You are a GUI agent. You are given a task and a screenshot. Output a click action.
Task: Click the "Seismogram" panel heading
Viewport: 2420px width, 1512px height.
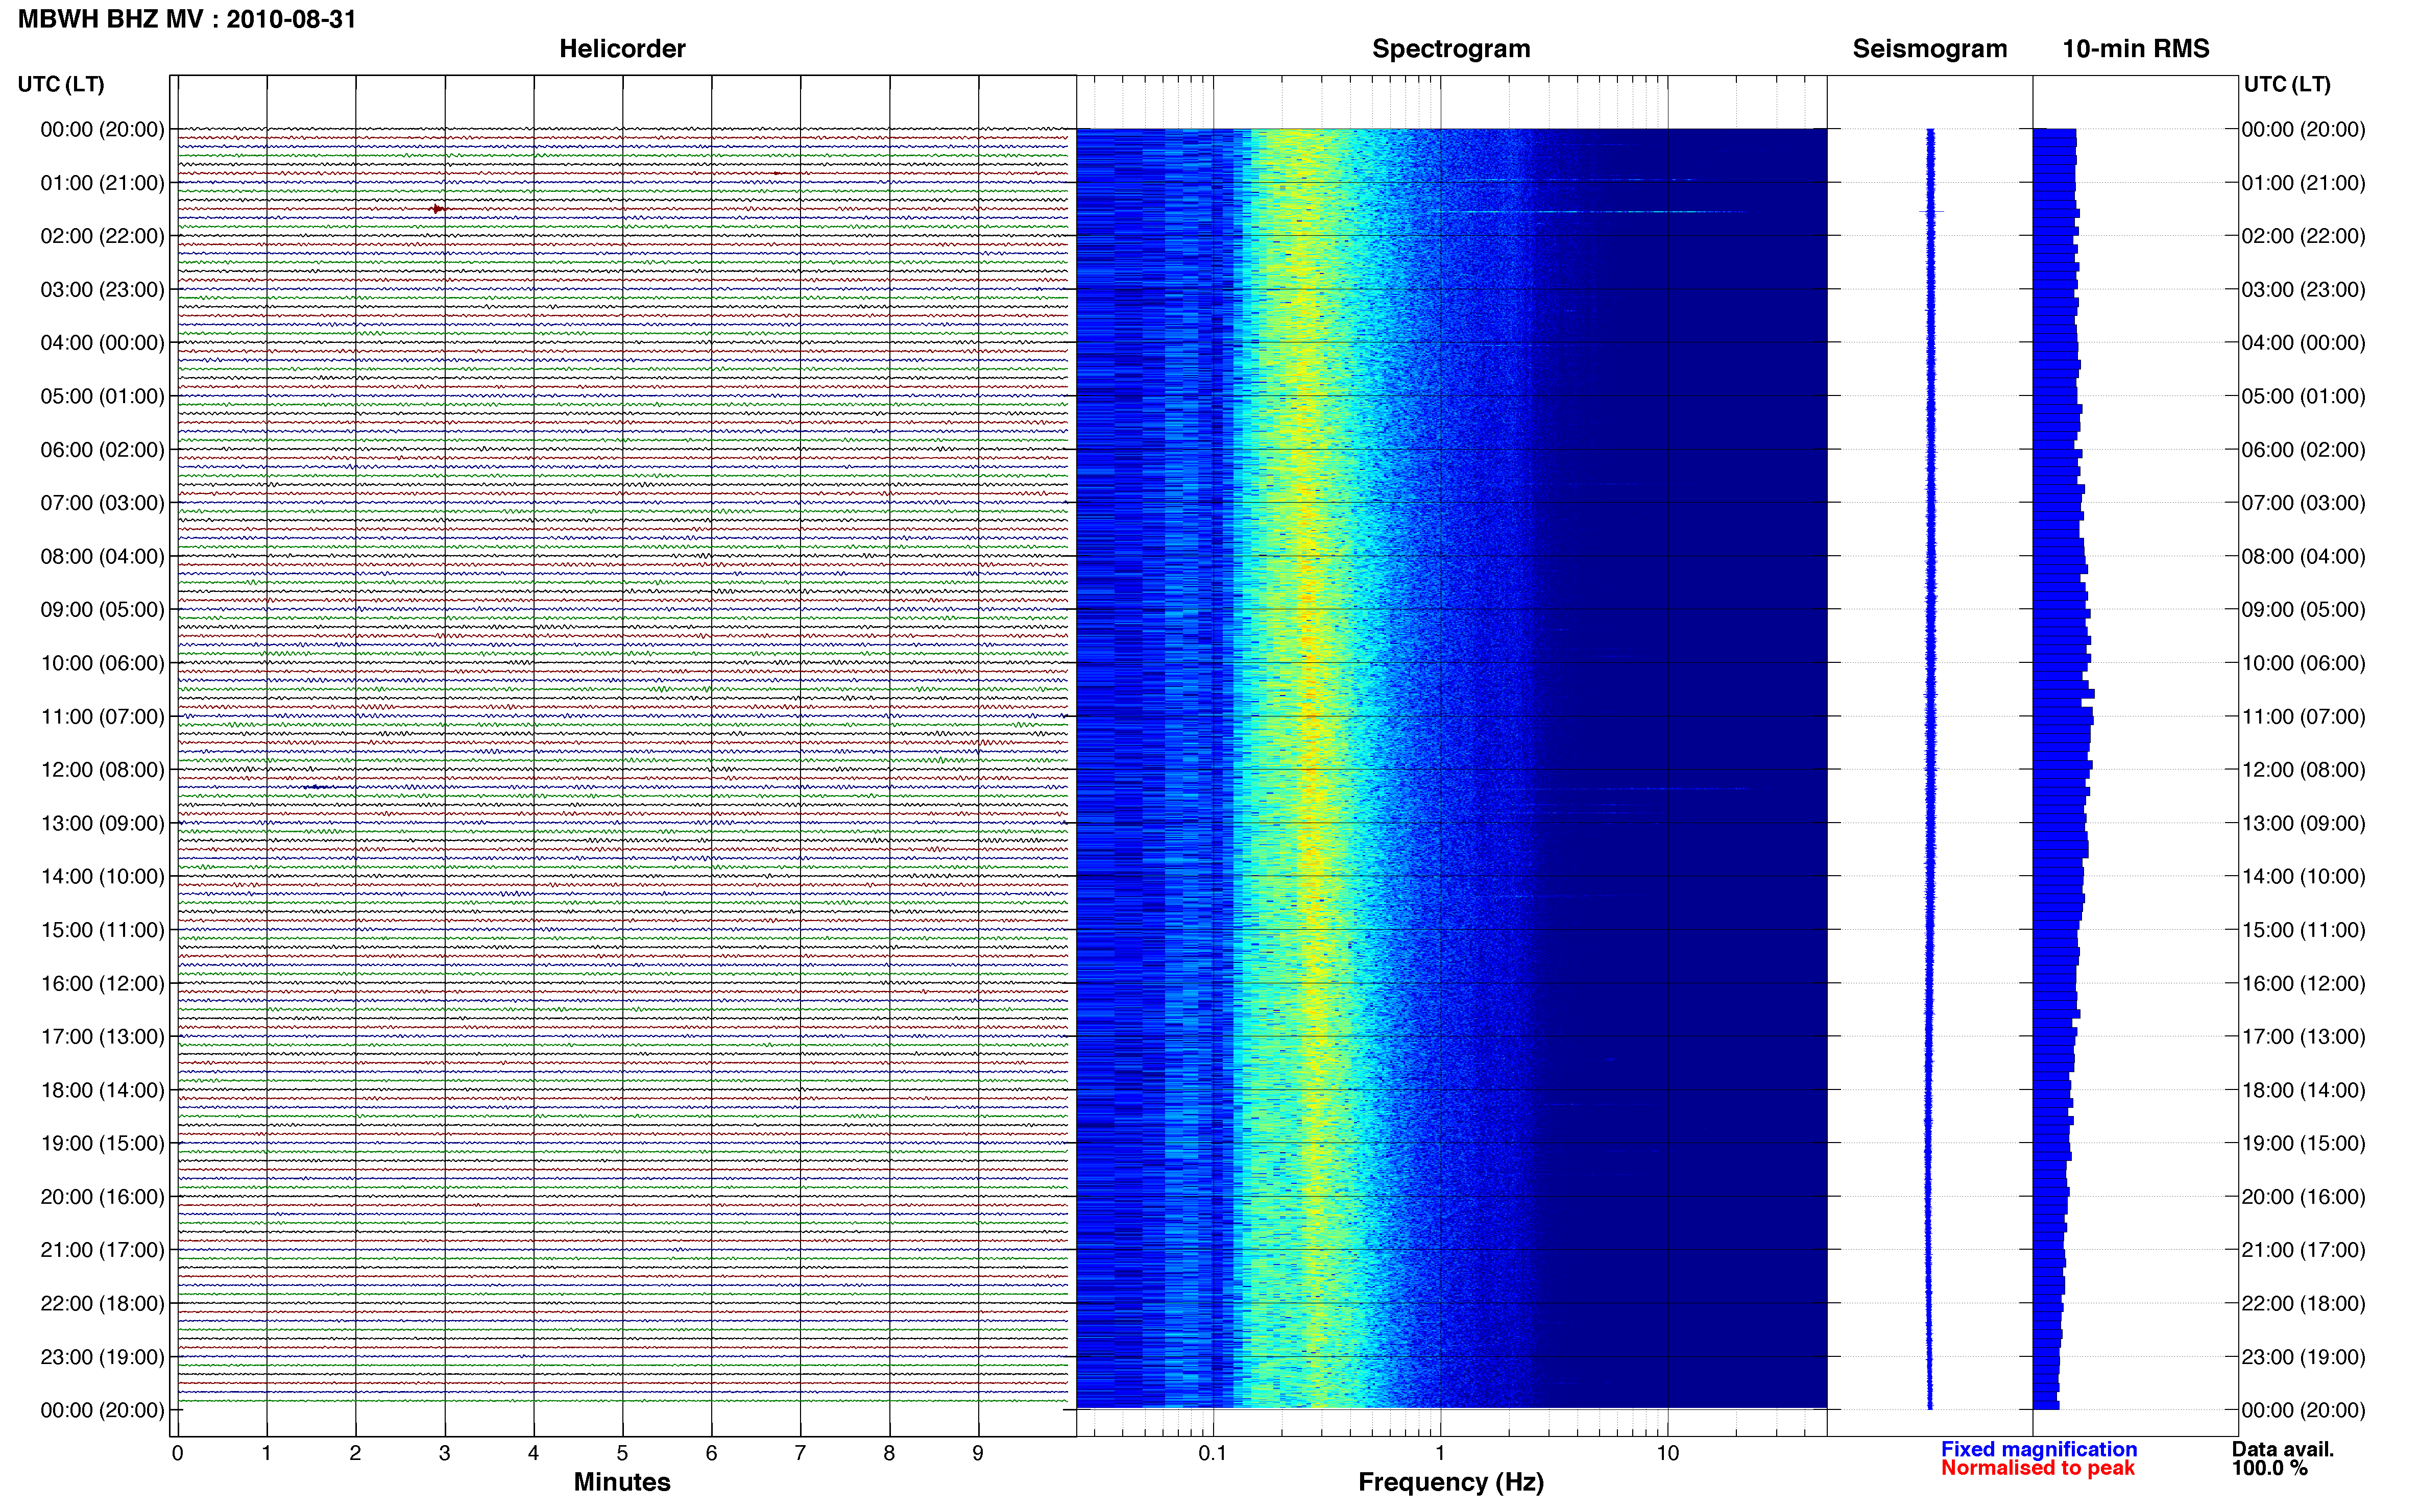click(x=1930, y=48)
